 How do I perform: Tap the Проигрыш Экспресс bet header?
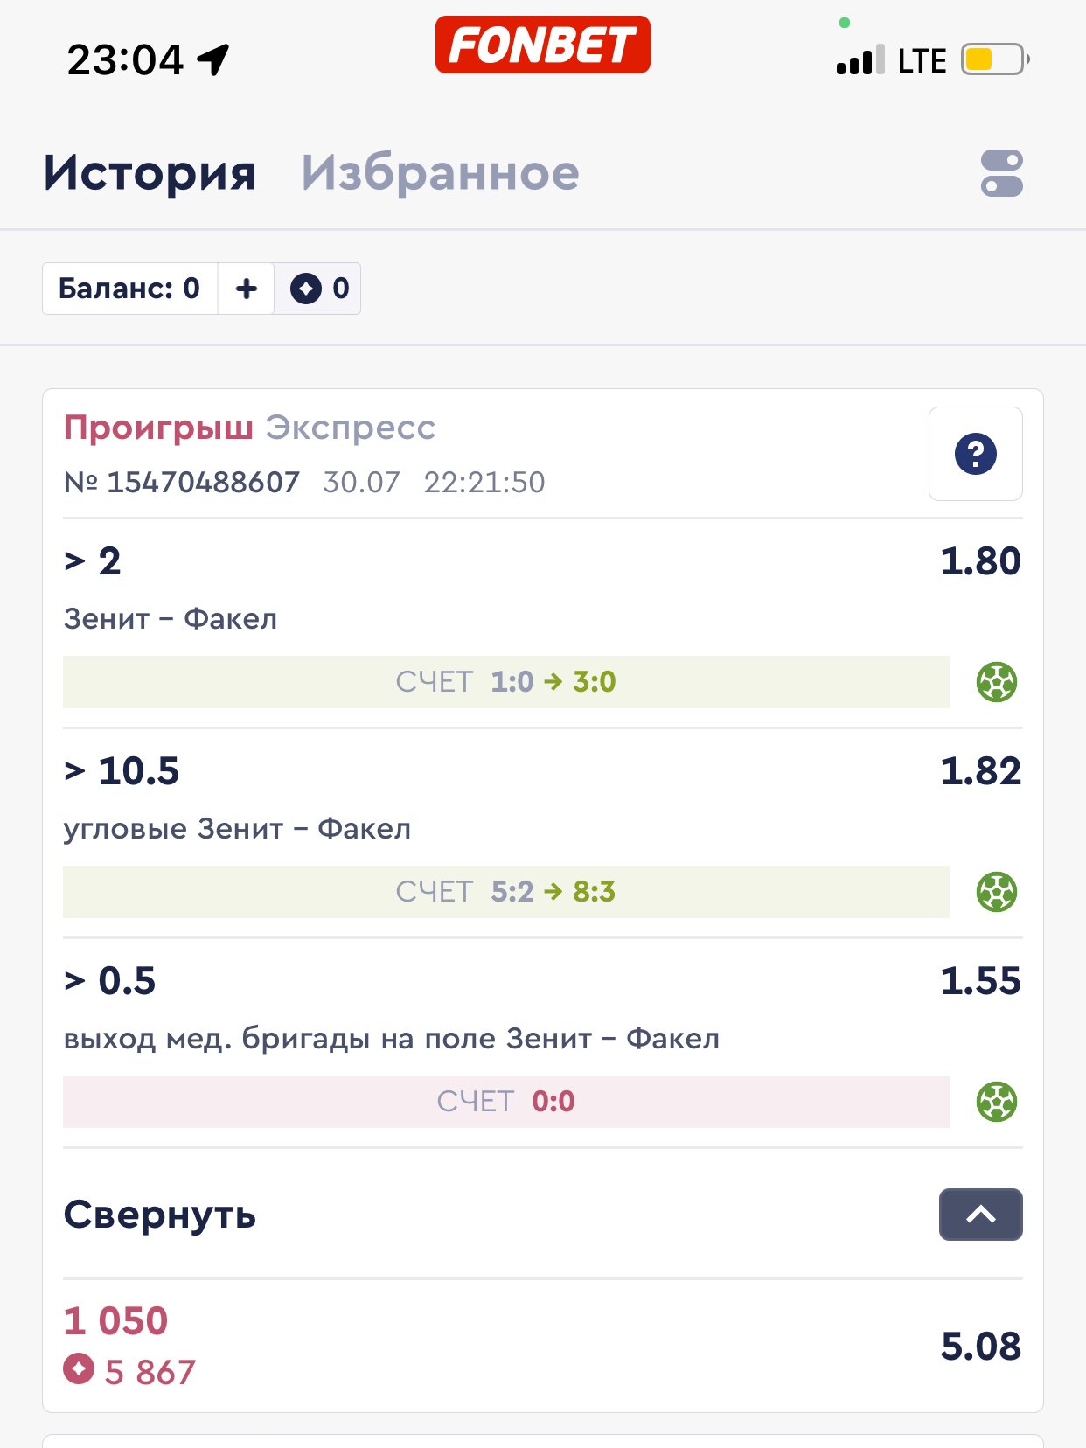(x=249, y=428)
